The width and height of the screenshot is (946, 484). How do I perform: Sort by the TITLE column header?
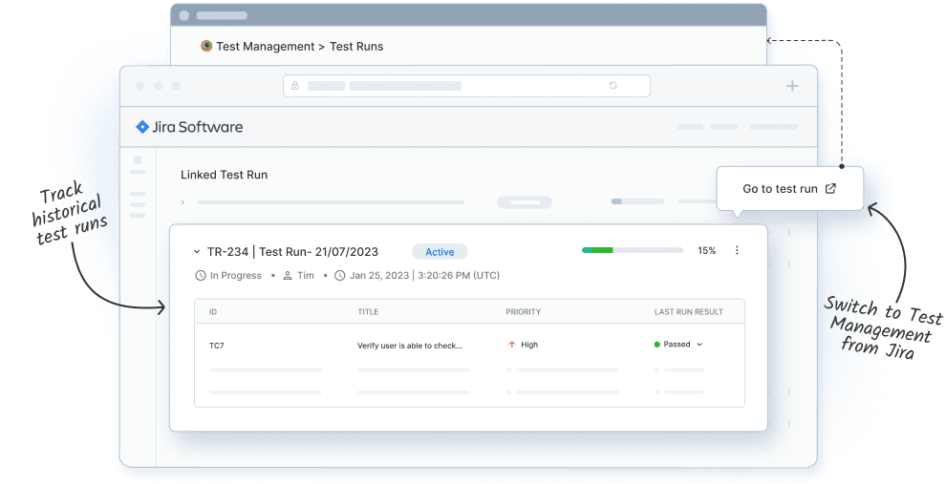(x=368, y=312)
